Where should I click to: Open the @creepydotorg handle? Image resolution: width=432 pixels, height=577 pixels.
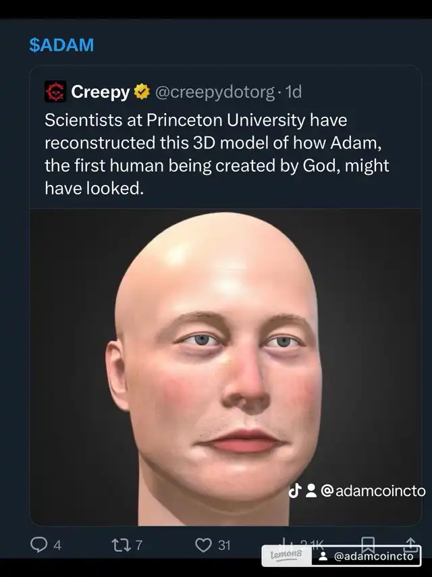(215, 92)
